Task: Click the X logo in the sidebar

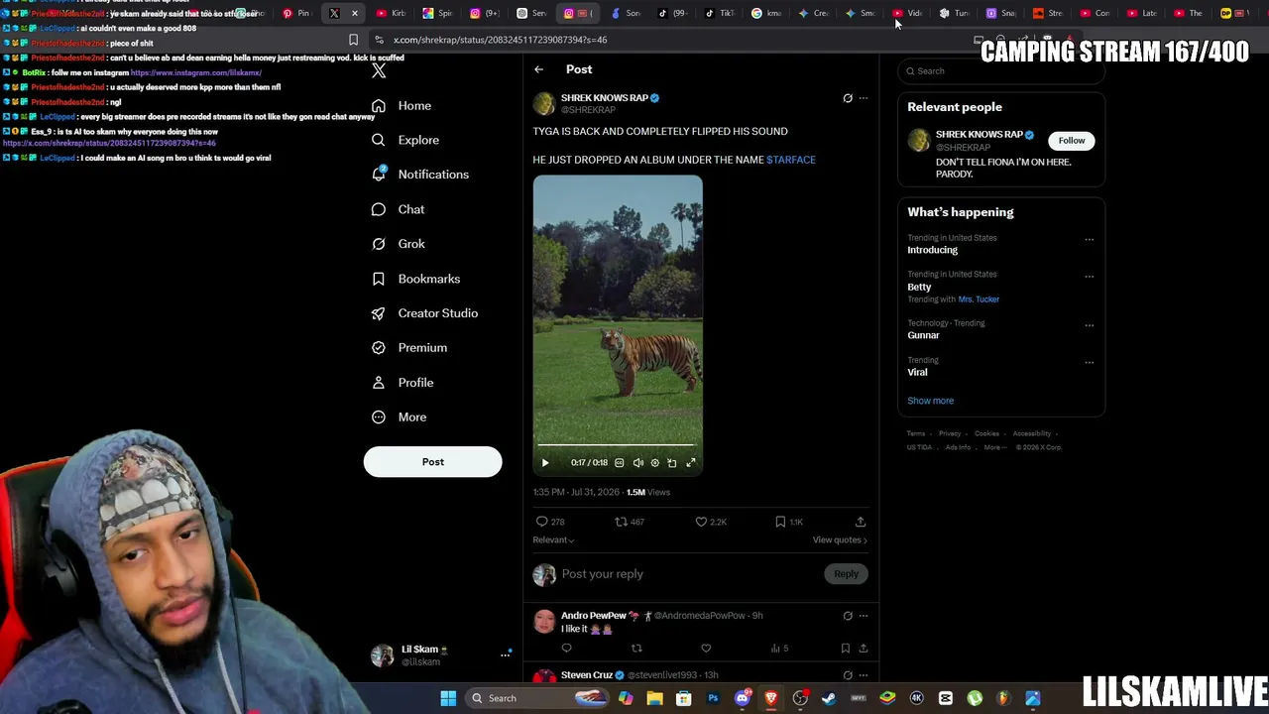Action: pyautogui.click(x=379, y=71)
